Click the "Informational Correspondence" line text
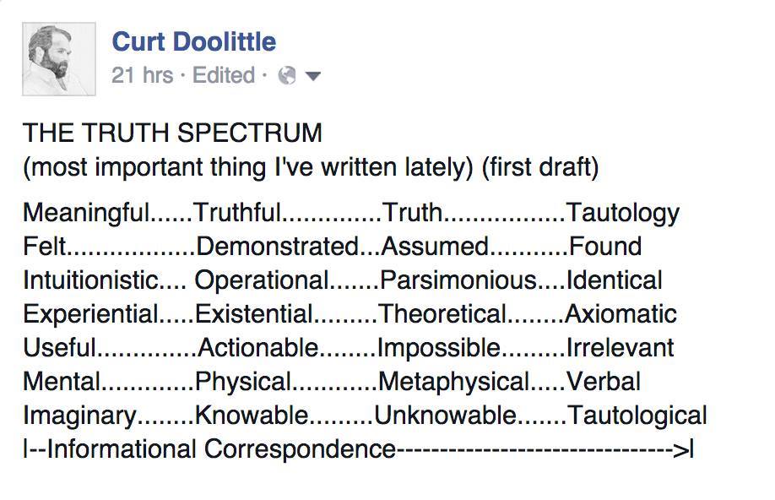 221,449
